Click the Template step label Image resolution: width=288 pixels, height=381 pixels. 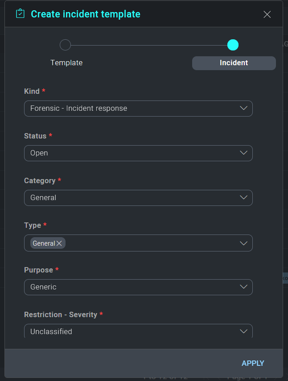[x=66, y=63]
